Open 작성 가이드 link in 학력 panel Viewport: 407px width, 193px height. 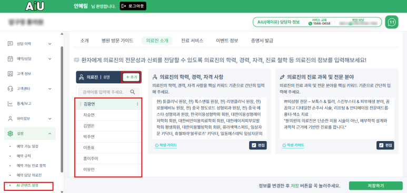(166, 145)
